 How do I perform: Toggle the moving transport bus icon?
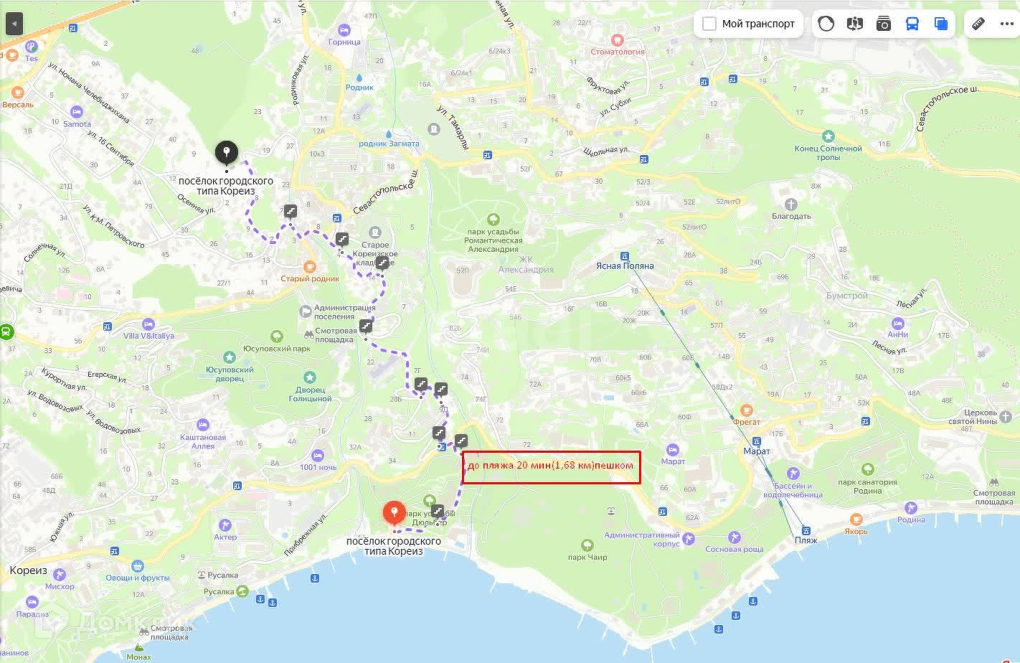coord(912,24)
